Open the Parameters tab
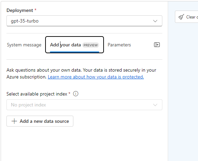Image resolution: width=198 pixels, height=161 pixels. coord(119,45)
